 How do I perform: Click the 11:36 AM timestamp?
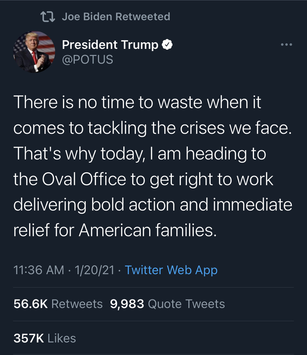38,270
